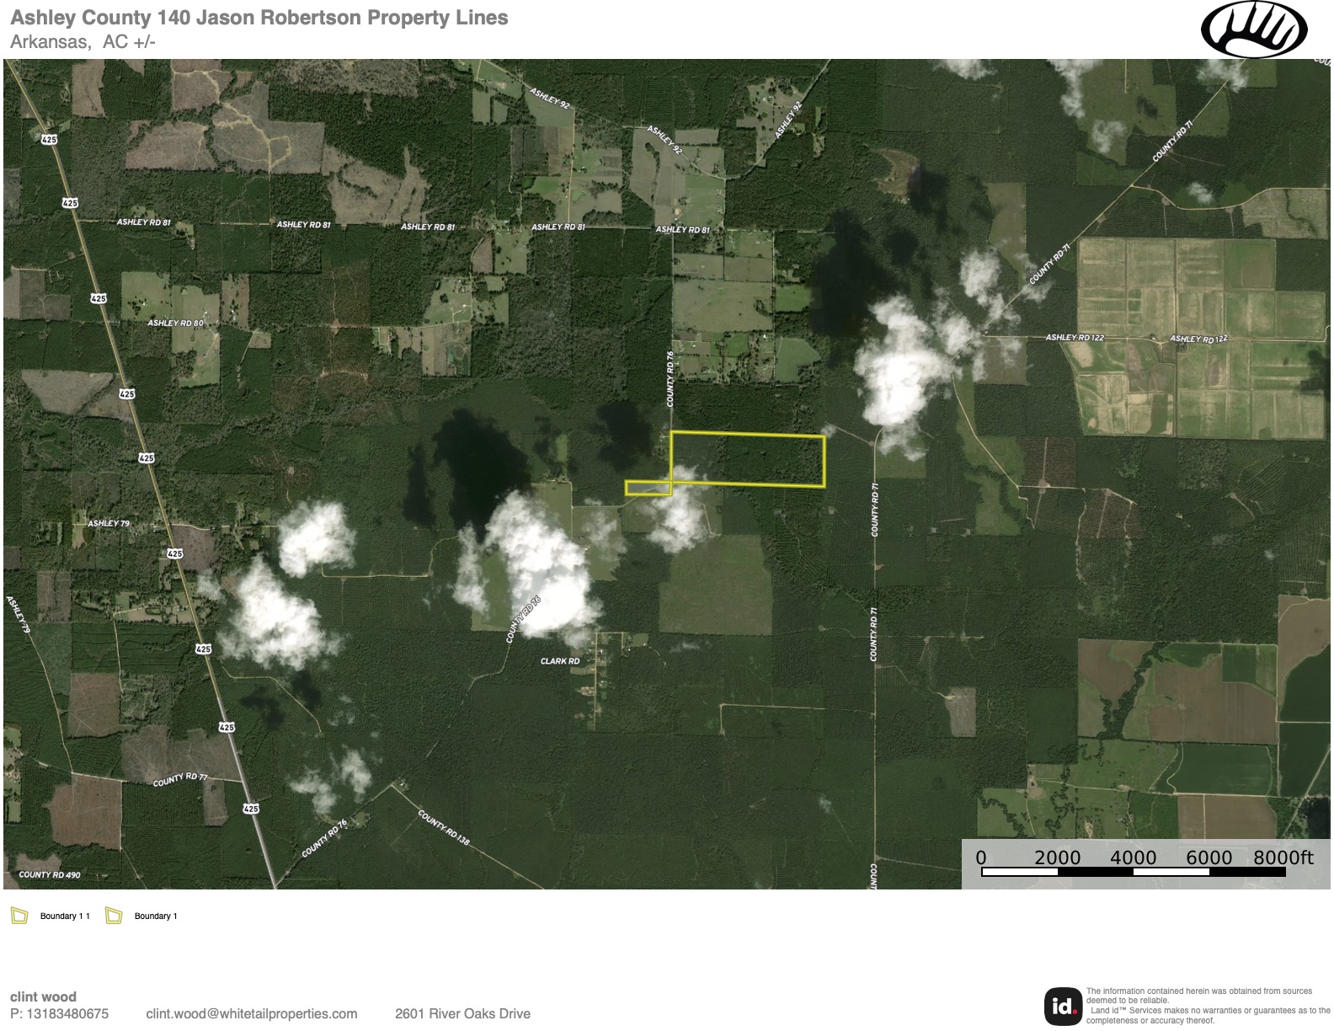The image size is (1334, 1031).
Task: Click the Ashley RD 80 road label
Action: tap(175, 323)
